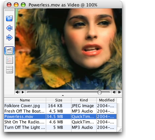Image resolution: width=155 pixels, height=140 pixels.
Task: Click the video preview frame
Action: point(68,49)
